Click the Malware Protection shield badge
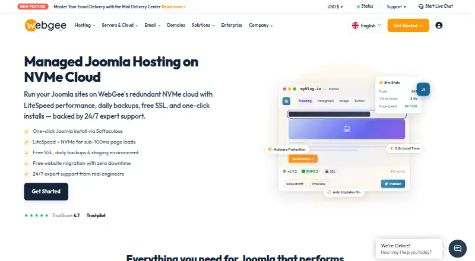Viewport: 475px width, 261px height. pyautogui.click(x=287, y=149)
